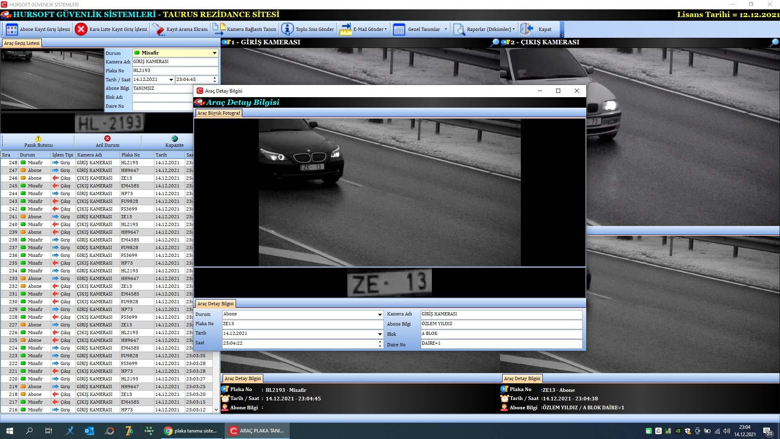Click the Kapasite globe button
The height and width of the screenshot is (439, 780).
click(174, 141)
